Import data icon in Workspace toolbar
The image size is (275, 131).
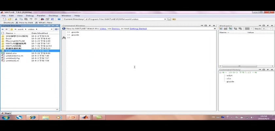(x=230, y=28)
